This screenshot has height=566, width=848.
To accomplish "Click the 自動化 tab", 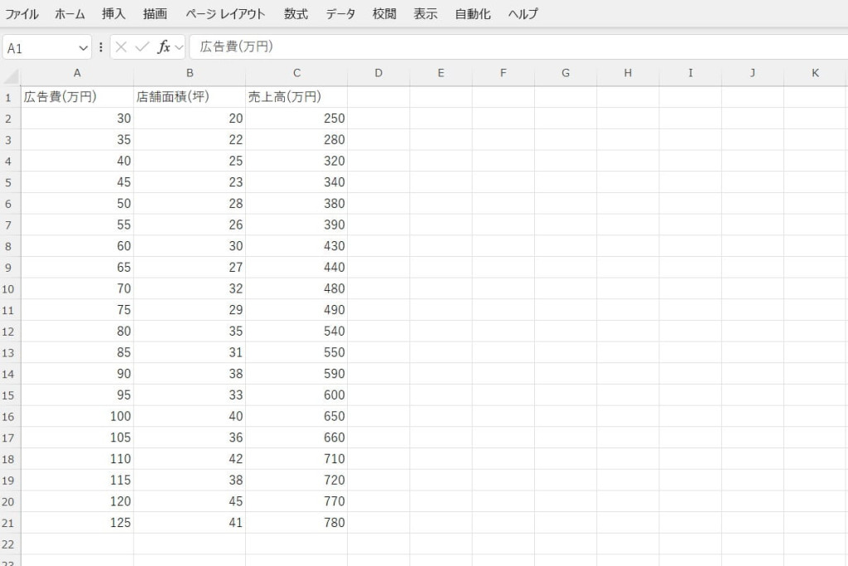I will tap(473, 14).
